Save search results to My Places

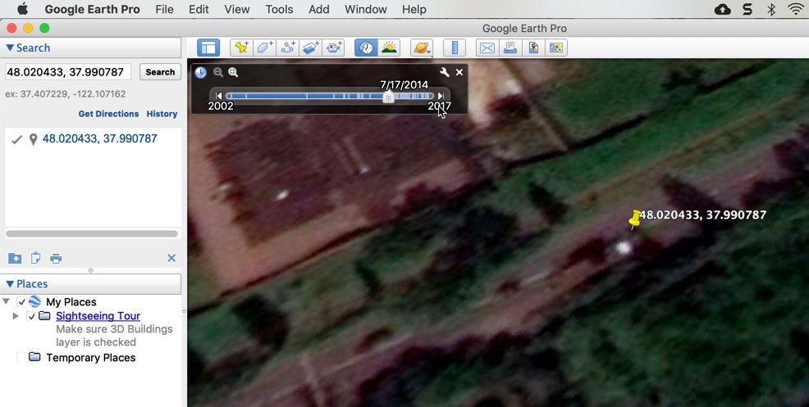pos(15,258)
